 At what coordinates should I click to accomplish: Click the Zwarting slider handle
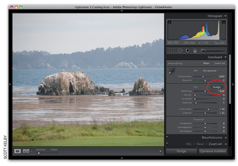(x=196, y=103)
